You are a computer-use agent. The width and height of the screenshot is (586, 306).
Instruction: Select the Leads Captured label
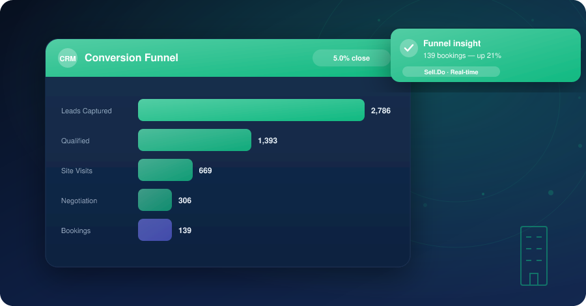(x=87, y=111)
